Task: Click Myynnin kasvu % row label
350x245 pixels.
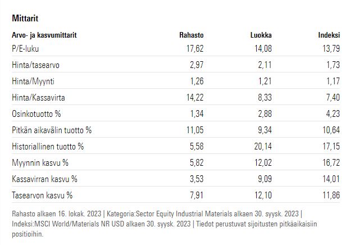Action: [40, 163]
